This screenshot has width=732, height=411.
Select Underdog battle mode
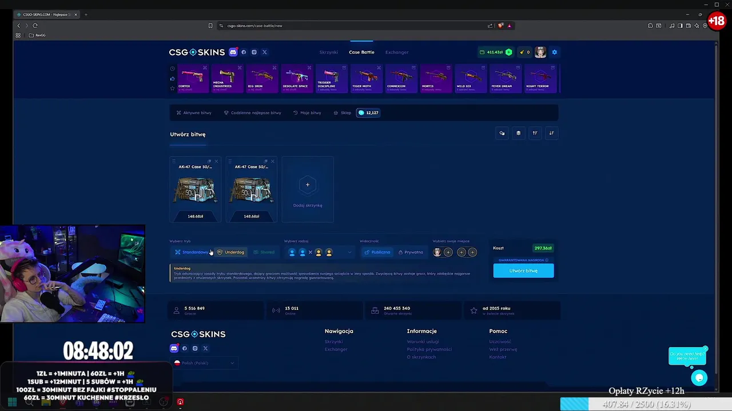point(230,252)
